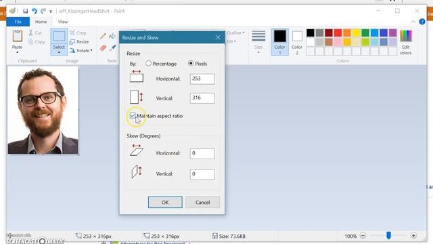The image size is (433, 244).
Task: Click the zoom out minus button
Action: pyautogui.click(x=363, y=236)
